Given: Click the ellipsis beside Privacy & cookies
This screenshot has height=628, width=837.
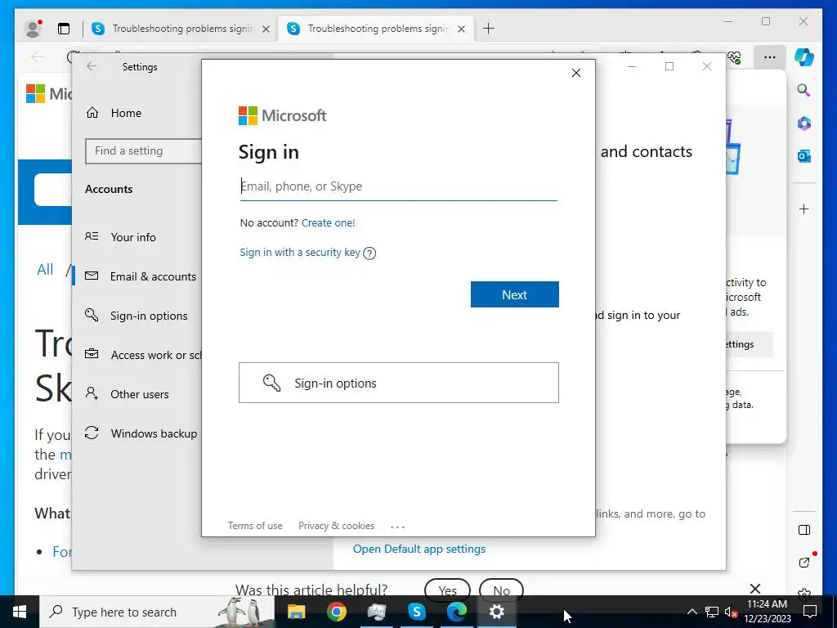Looking at the screenshot, I should (398, 527).
